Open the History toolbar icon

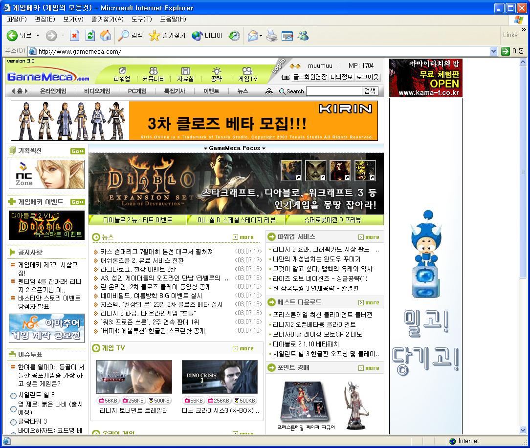click(x=234, y=35)
